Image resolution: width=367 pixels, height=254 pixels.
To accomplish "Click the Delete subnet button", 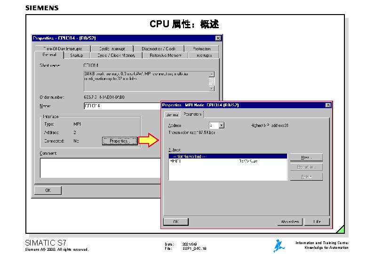I will (x=306, y=176).
